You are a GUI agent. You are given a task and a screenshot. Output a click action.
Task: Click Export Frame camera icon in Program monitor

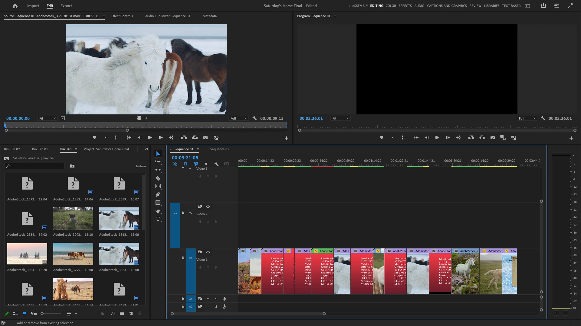493,138
